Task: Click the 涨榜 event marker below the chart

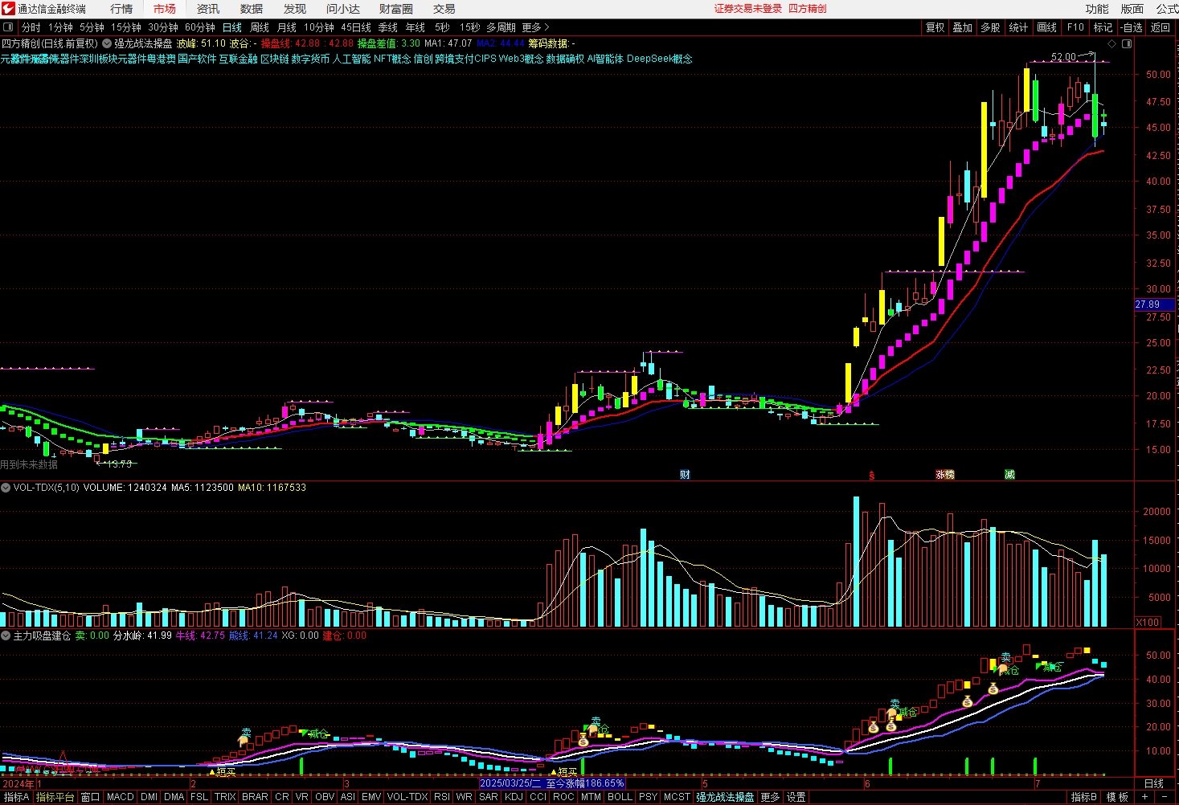Action: [x=945, y=475]
